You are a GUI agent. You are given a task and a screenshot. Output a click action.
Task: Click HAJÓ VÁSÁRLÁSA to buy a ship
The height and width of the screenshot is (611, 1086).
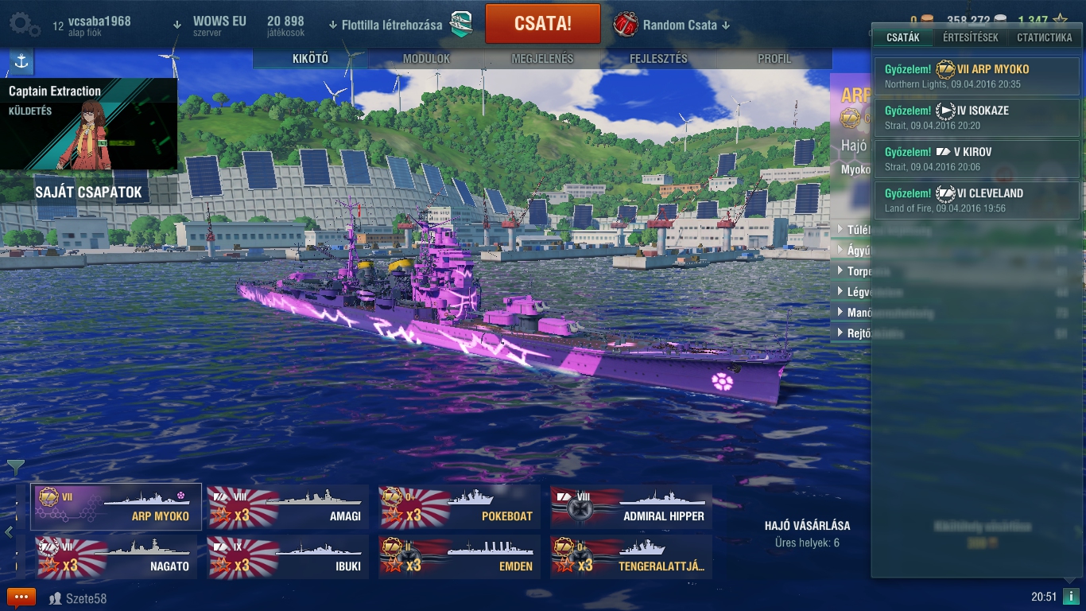point(807,526)
